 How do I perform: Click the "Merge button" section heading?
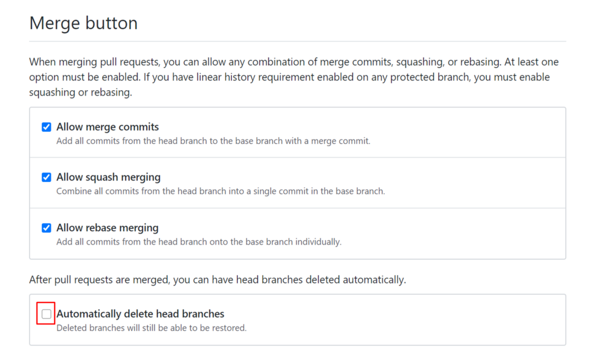[83, 23]
